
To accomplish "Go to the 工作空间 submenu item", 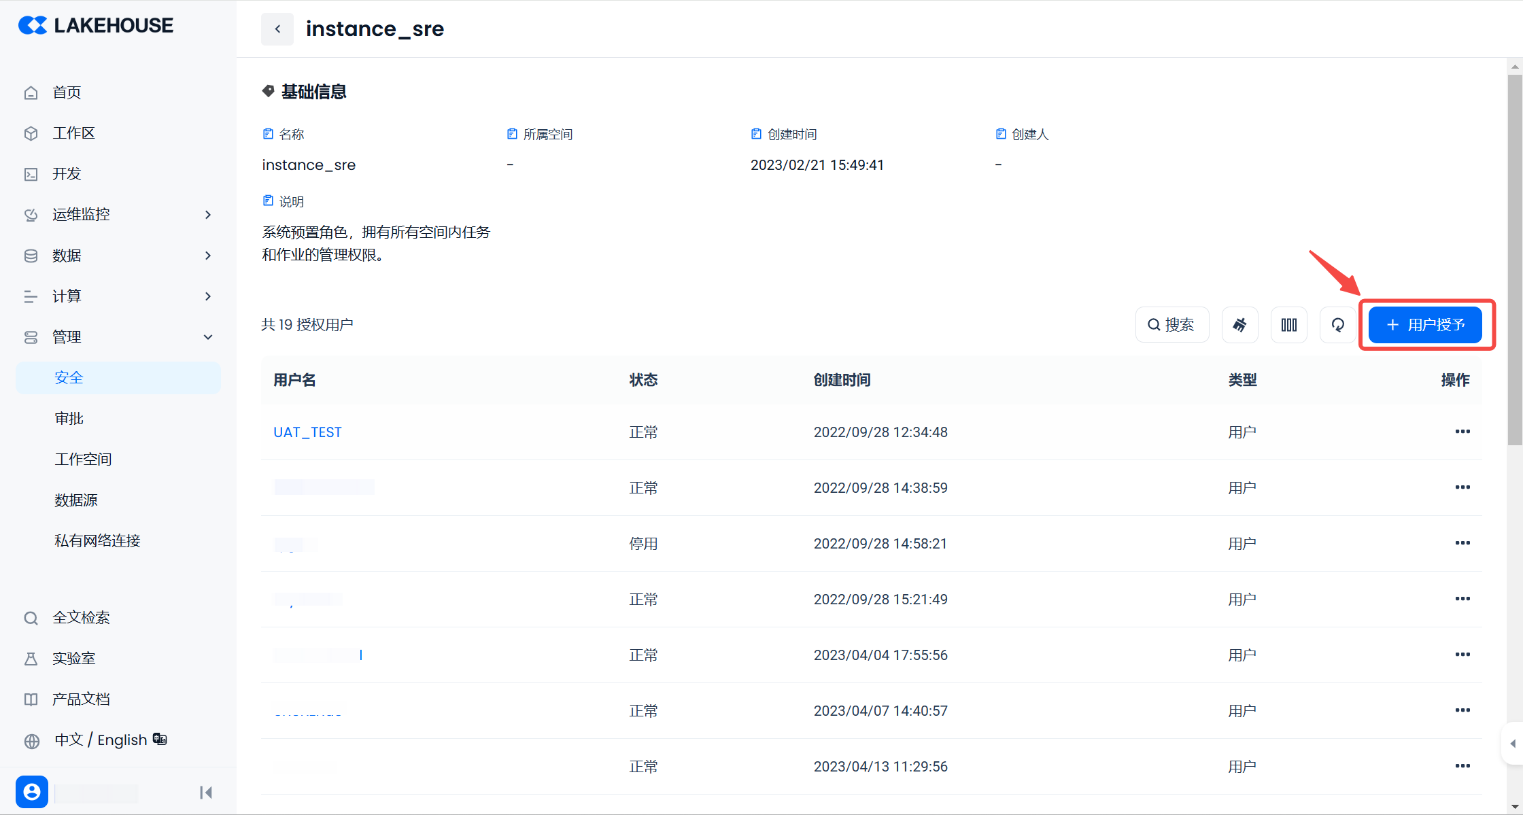I will (84, 459).
